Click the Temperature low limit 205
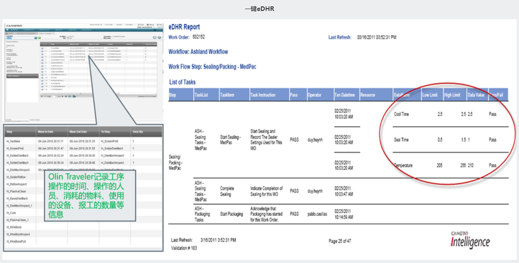 439,165
